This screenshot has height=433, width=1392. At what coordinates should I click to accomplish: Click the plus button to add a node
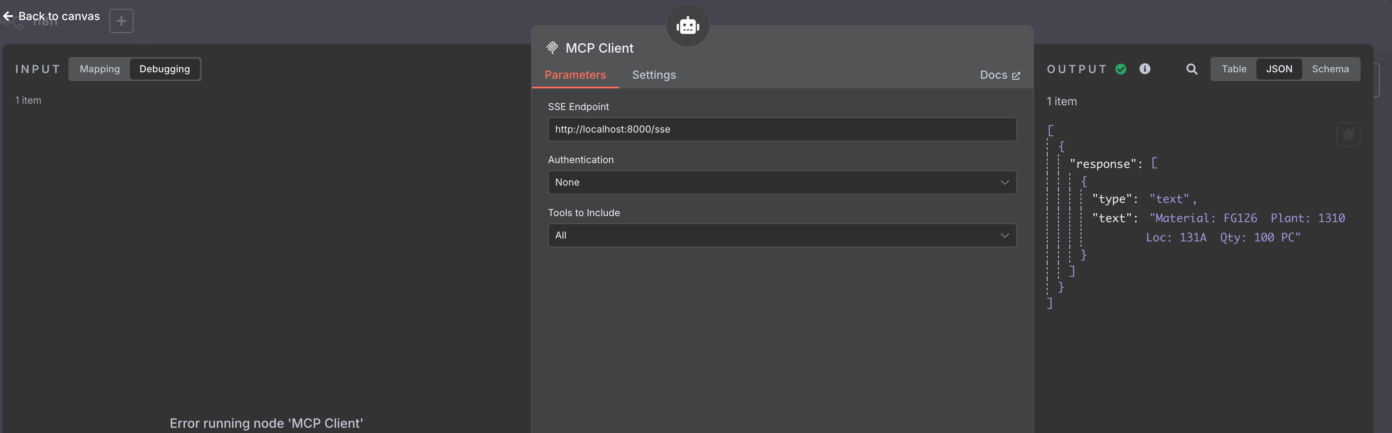121,20
